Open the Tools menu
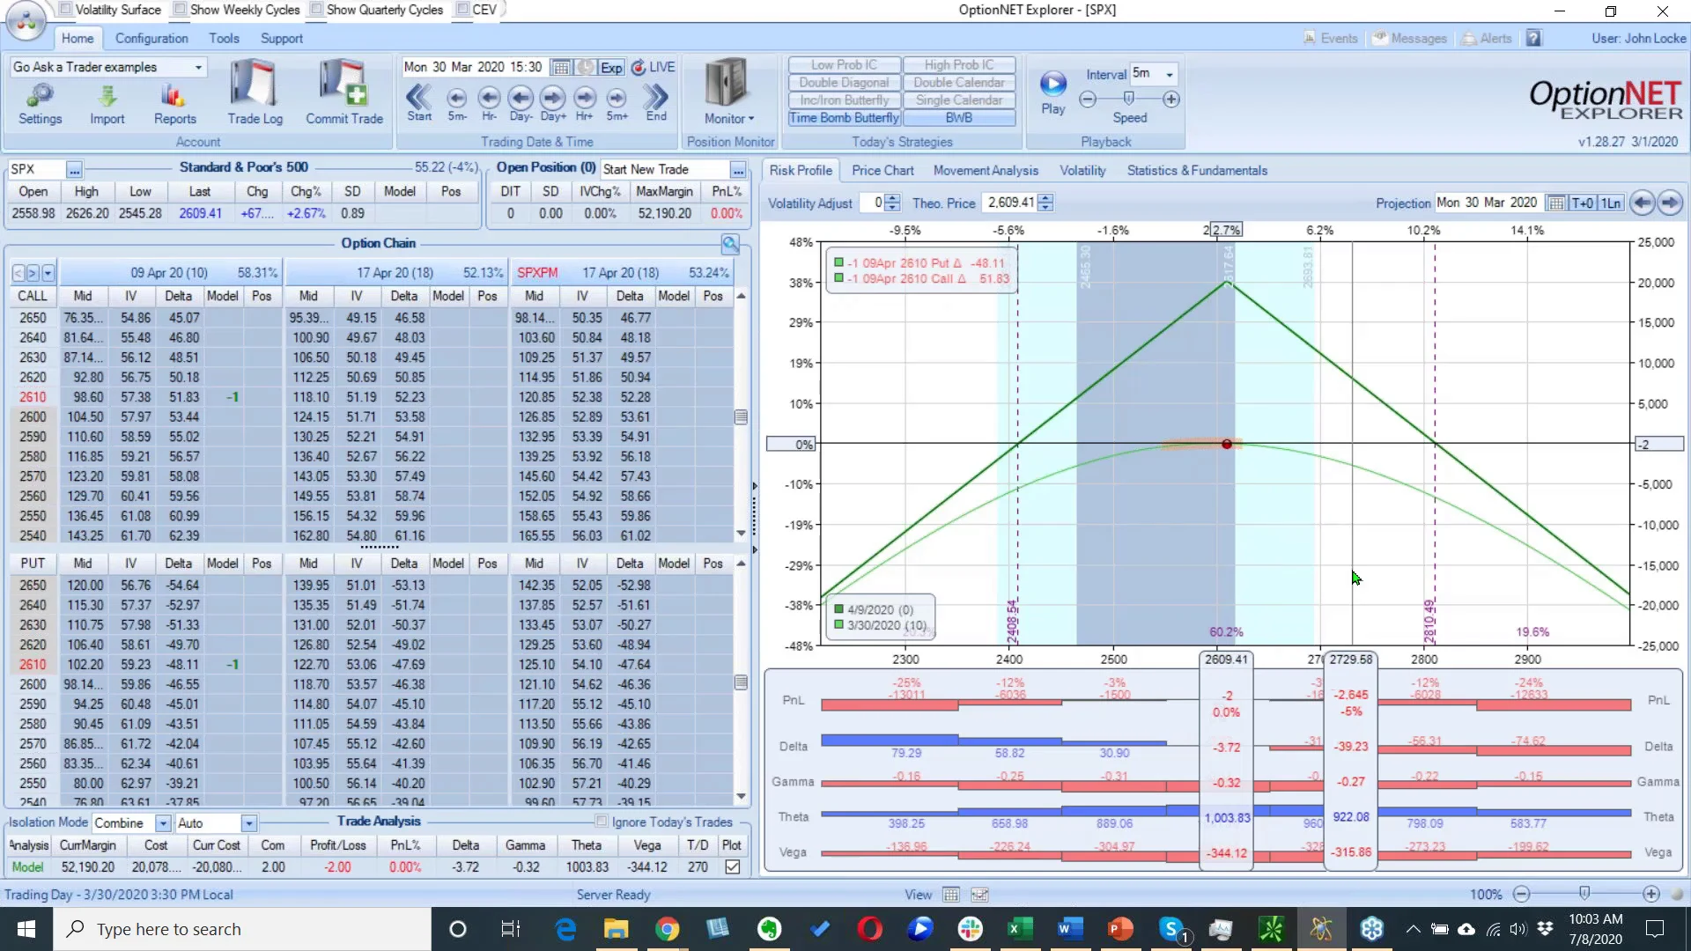Viewport: 1691px width, 951px height. [x=224, y=39]
